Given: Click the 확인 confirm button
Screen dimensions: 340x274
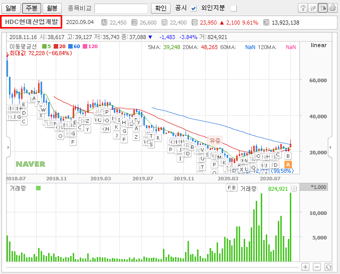Looking at the screenshot, I should point(160,8).
